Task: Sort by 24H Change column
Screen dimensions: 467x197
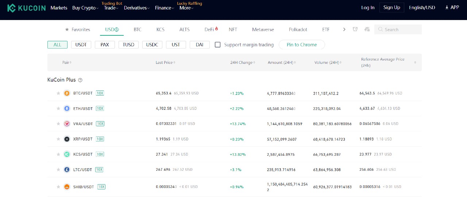Action: coord(243,63)
